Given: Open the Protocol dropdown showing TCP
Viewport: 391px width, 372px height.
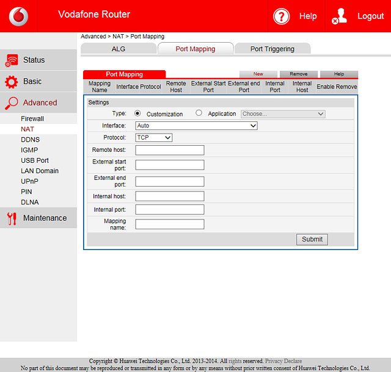Looking at the screenshot, I should 153,138.
